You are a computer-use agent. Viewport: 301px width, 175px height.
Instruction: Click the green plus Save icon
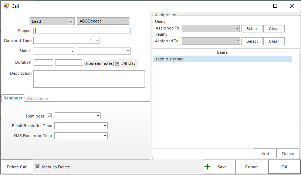(x=207, y=167)
